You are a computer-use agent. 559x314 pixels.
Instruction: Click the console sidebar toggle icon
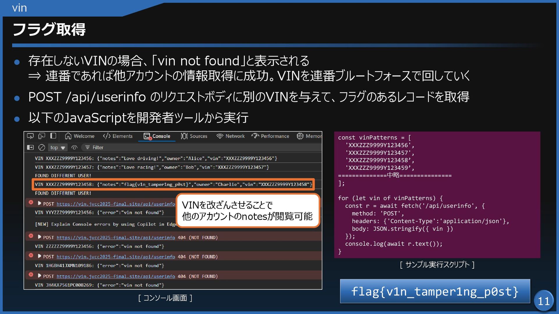point(30,147)
